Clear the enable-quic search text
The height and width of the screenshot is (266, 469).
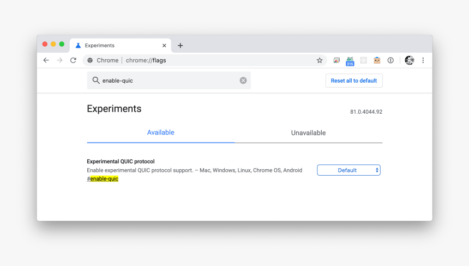[x=243, y=81]
